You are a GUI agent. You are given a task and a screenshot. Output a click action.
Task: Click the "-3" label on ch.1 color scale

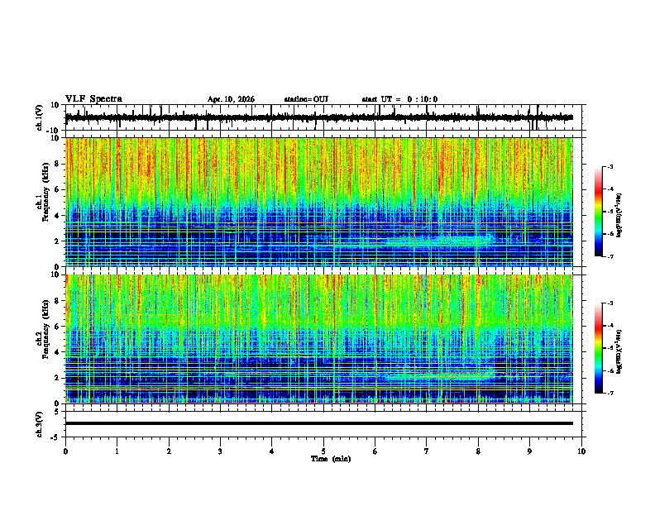coord(610,166)
